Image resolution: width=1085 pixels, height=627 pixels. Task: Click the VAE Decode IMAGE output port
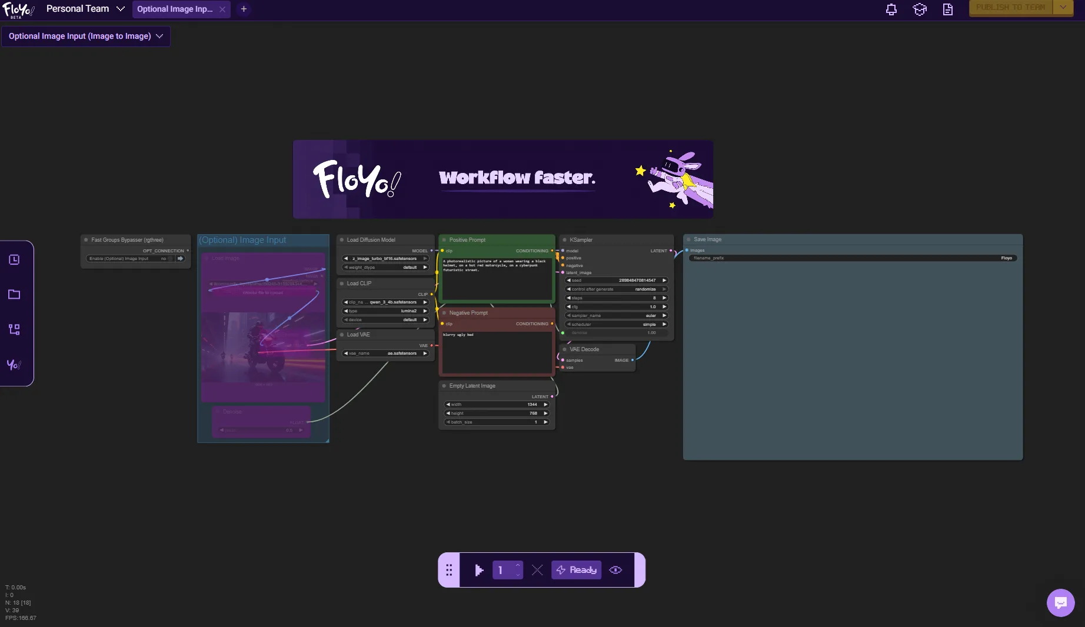pyautogui.click(x=633, y=361)
